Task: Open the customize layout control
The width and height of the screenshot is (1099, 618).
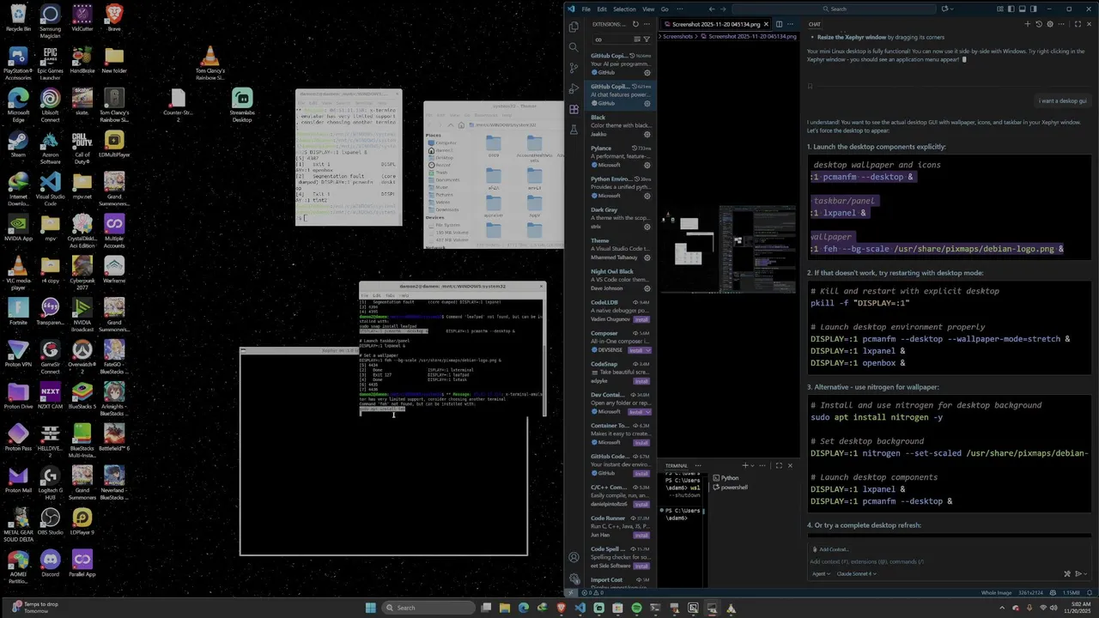Action: coord(1000,9)
